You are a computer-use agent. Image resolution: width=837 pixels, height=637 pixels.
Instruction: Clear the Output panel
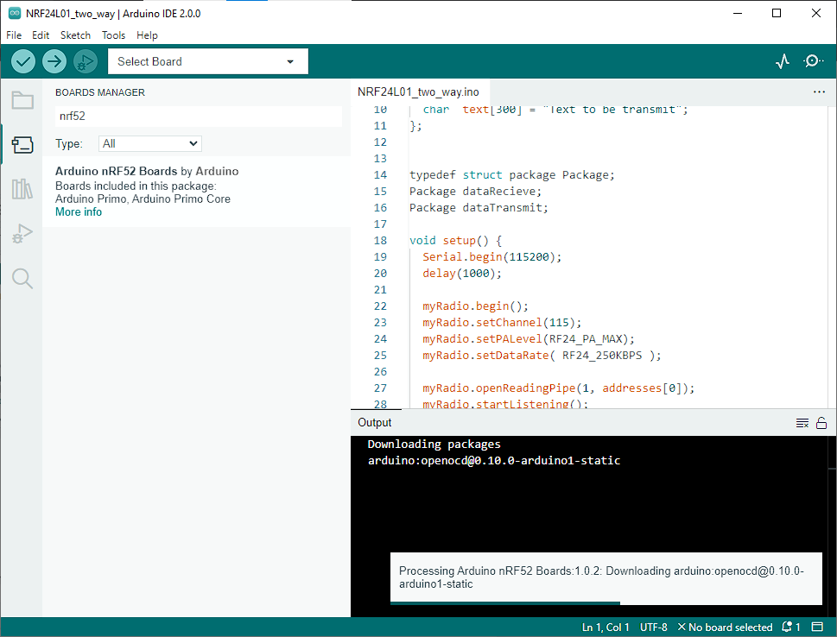click(x=802, y=423)
